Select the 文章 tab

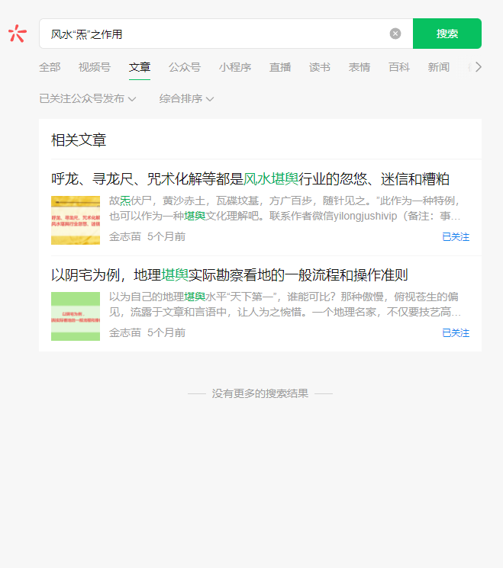tap(140, 67)
